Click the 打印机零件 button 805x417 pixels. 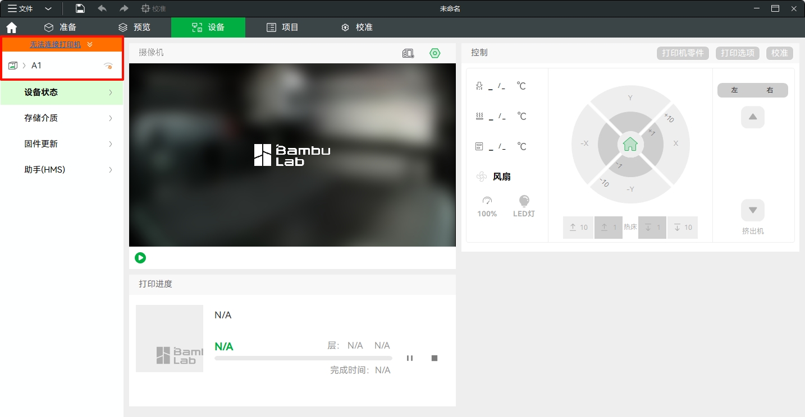683,53
